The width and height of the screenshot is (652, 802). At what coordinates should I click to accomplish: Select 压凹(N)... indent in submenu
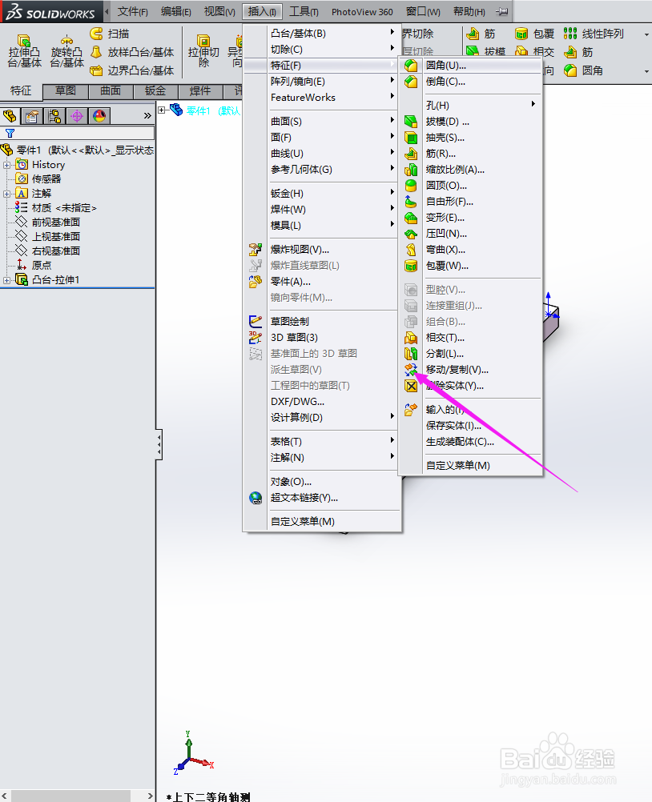pos(470,234)
